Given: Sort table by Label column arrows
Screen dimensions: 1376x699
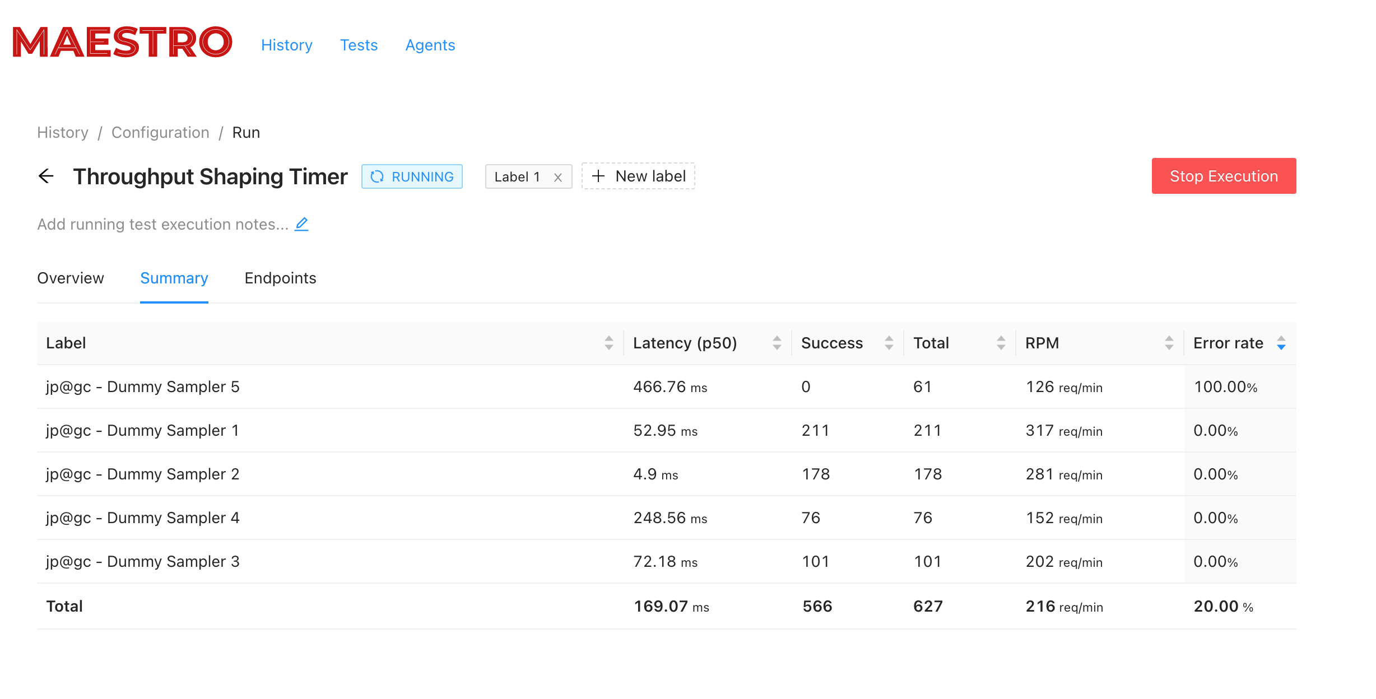Looking at the screenshot, I should 609,343.
